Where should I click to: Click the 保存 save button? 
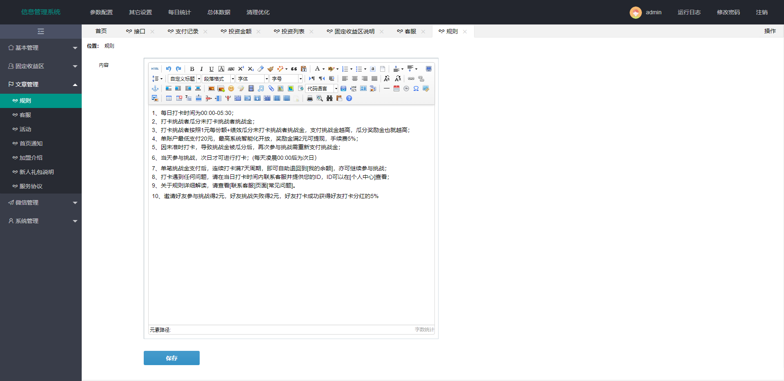tap(171, 358)
